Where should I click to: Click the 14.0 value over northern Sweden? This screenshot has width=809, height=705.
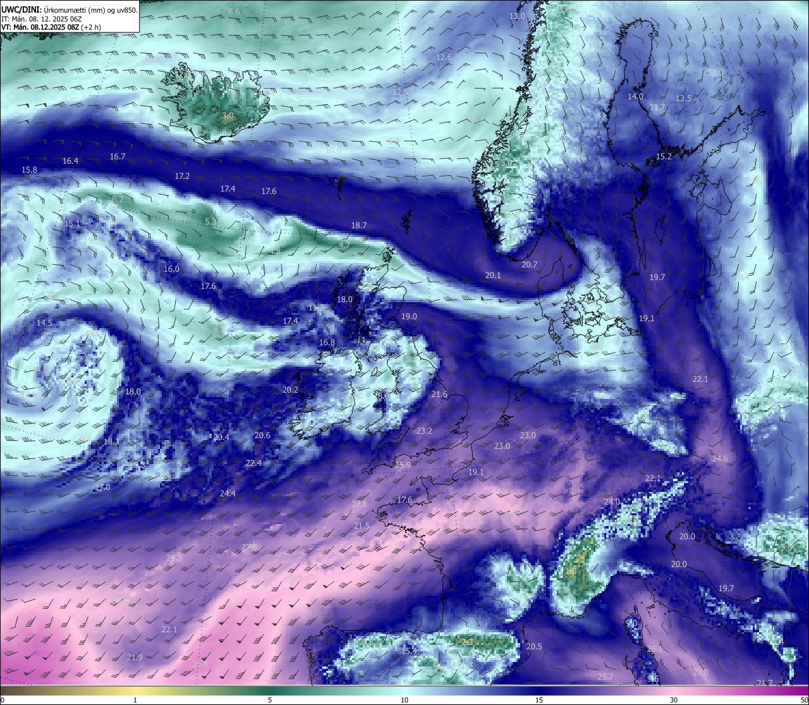coord(635,97)
